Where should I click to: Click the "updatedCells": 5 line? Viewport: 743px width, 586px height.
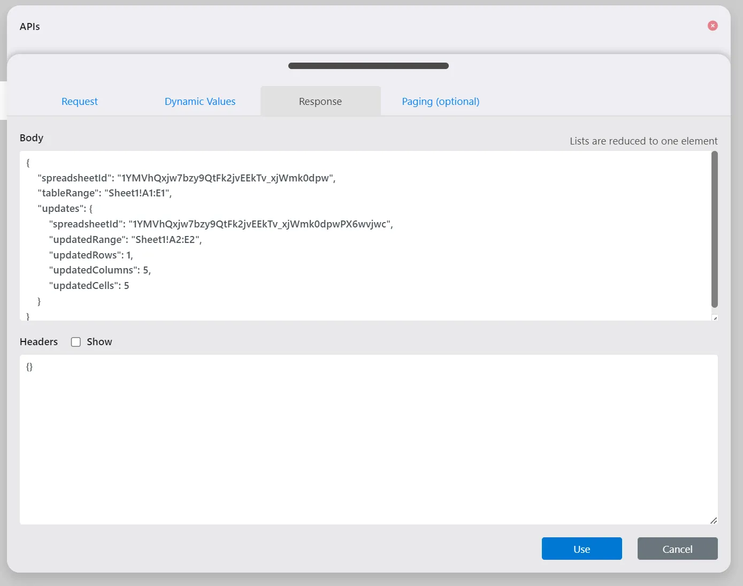click(x=89, y=285)
